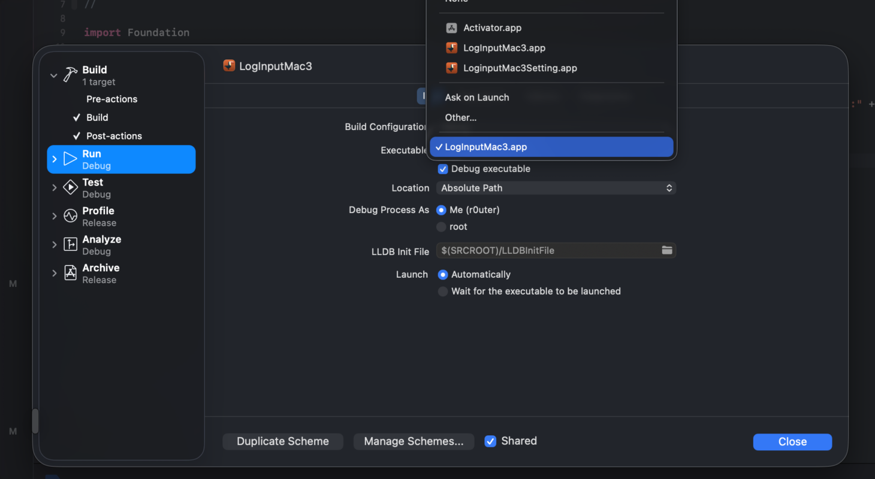The image size is (875, 479).
Task: Expand the Test action chevron
Action: coord(55,188)
